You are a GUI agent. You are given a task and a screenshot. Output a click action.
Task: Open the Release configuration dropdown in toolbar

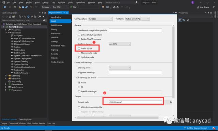46,7
